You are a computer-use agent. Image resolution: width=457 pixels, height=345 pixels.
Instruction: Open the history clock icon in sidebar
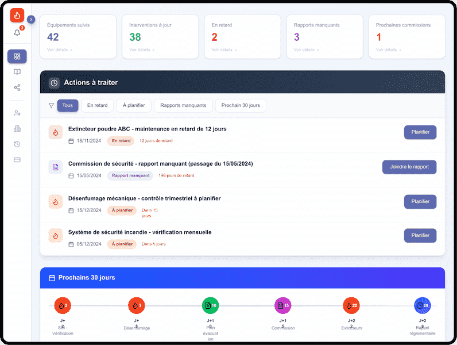pos(17,144)
